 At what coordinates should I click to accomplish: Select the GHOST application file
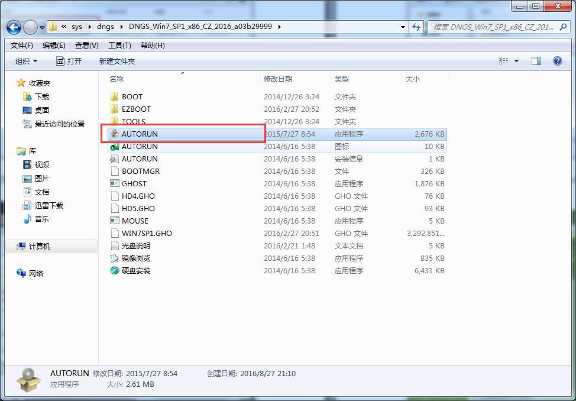click(134, 184)
